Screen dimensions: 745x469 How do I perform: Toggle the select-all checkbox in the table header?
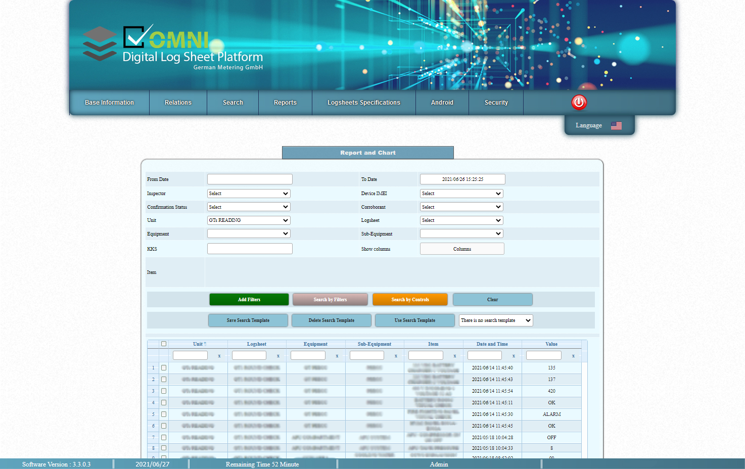click(163, 343)
